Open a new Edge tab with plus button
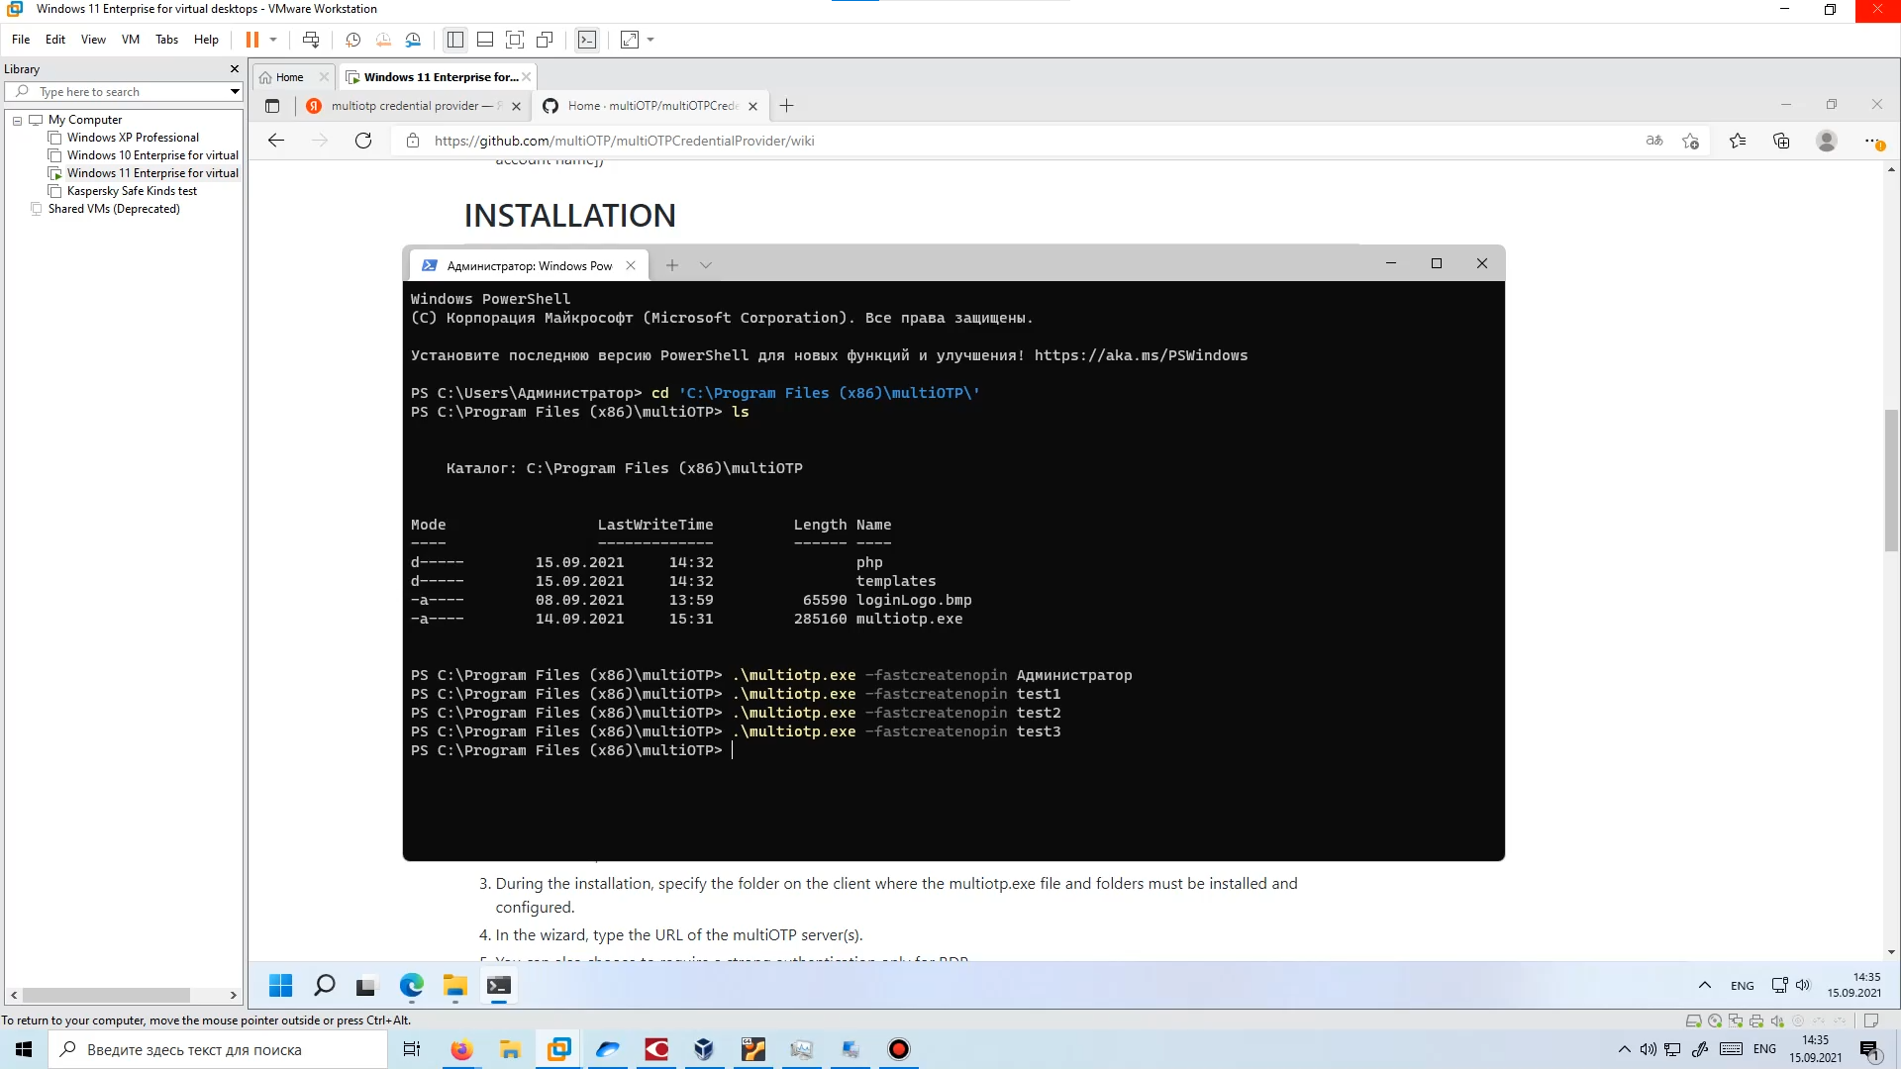This screenshot has height=1069, width=1901. pos(787,106)
